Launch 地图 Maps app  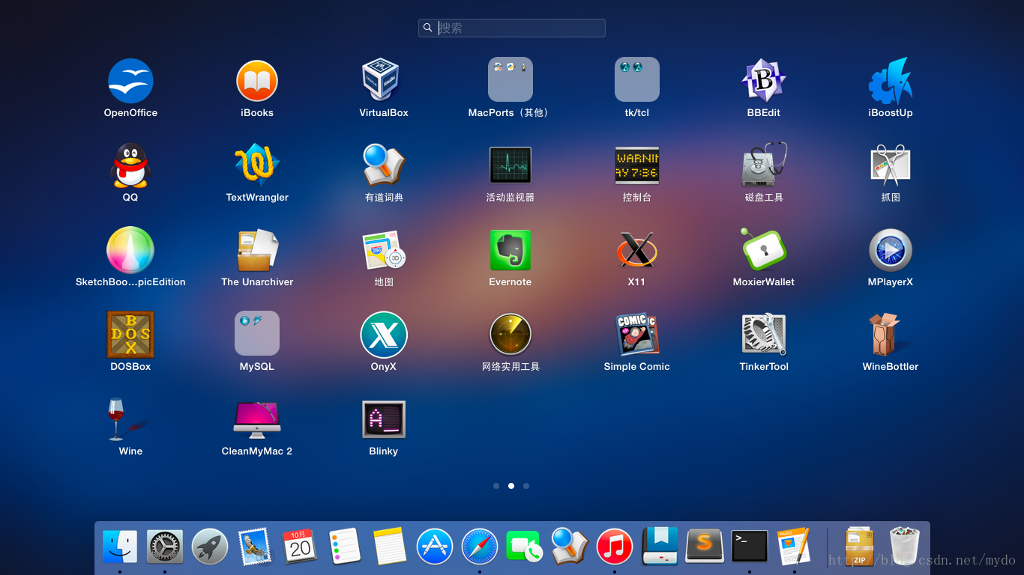(384, 250)
